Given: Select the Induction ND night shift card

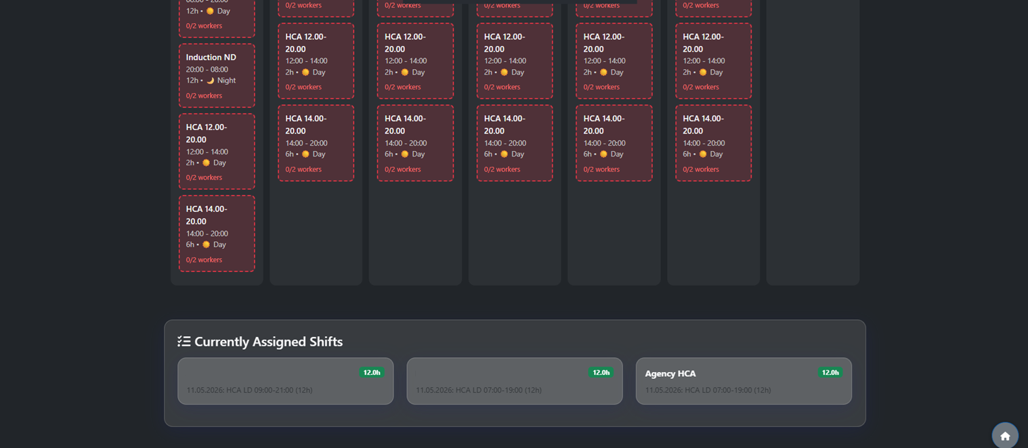Looking at the screenshot, I should (217, 75).
